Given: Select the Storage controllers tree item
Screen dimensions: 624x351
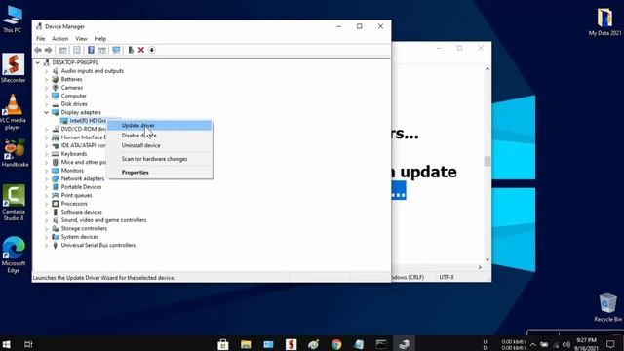Looking at the screenshot, I should [84, 228].
